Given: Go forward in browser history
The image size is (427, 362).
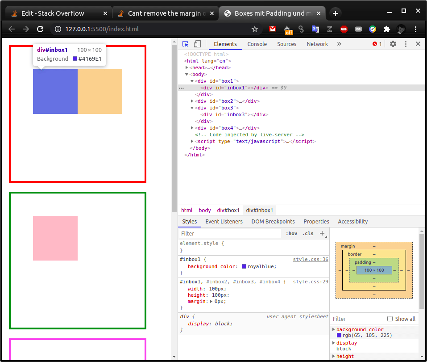Looking at the screenshot, I should click(26, 29).
